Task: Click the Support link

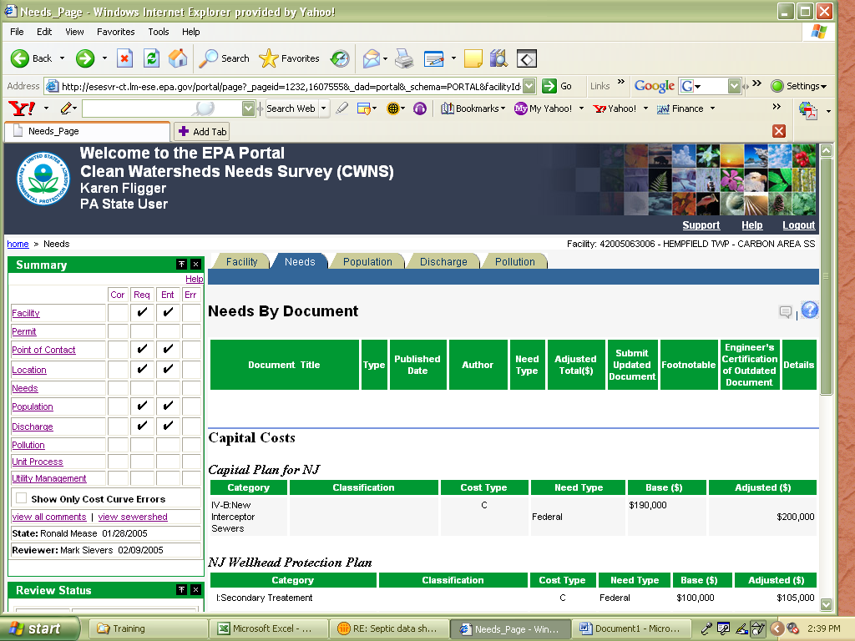Action: (x=701, y=225)
